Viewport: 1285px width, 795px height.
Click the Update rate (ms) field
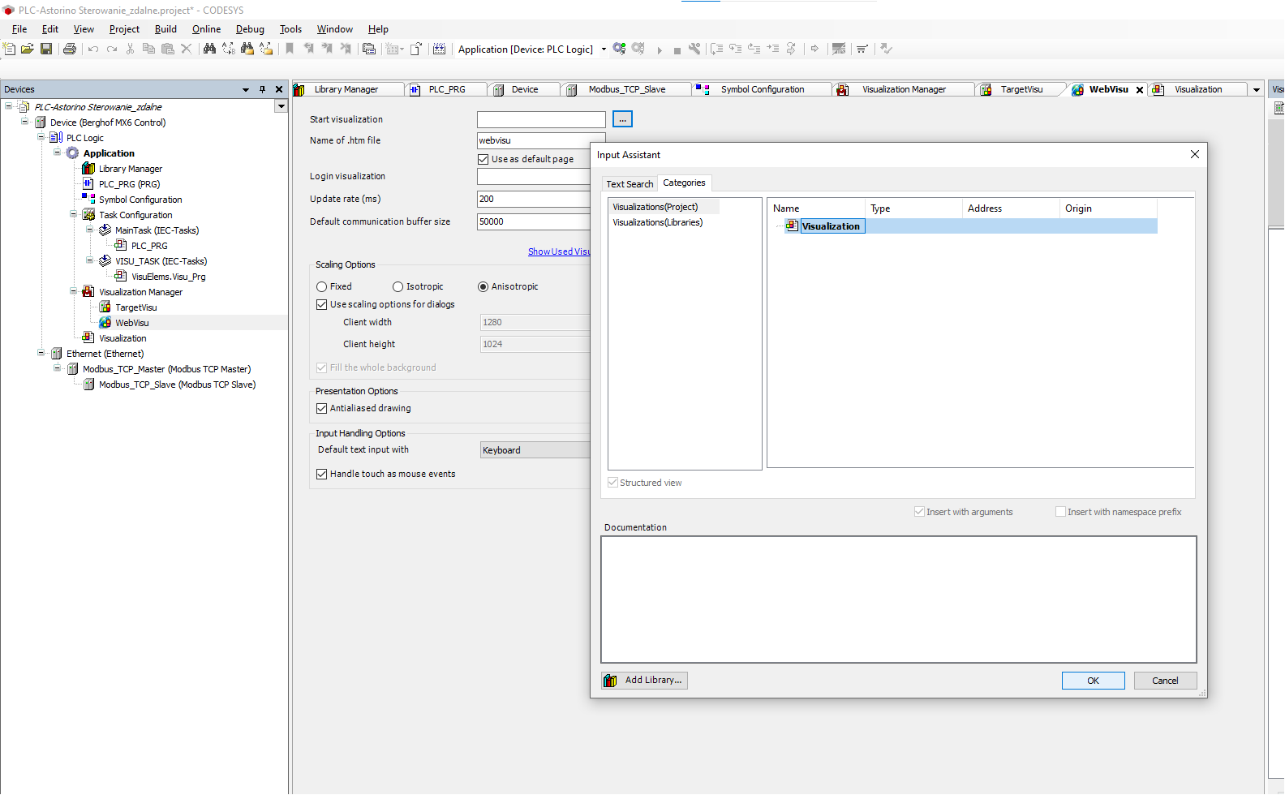[534, 199]
